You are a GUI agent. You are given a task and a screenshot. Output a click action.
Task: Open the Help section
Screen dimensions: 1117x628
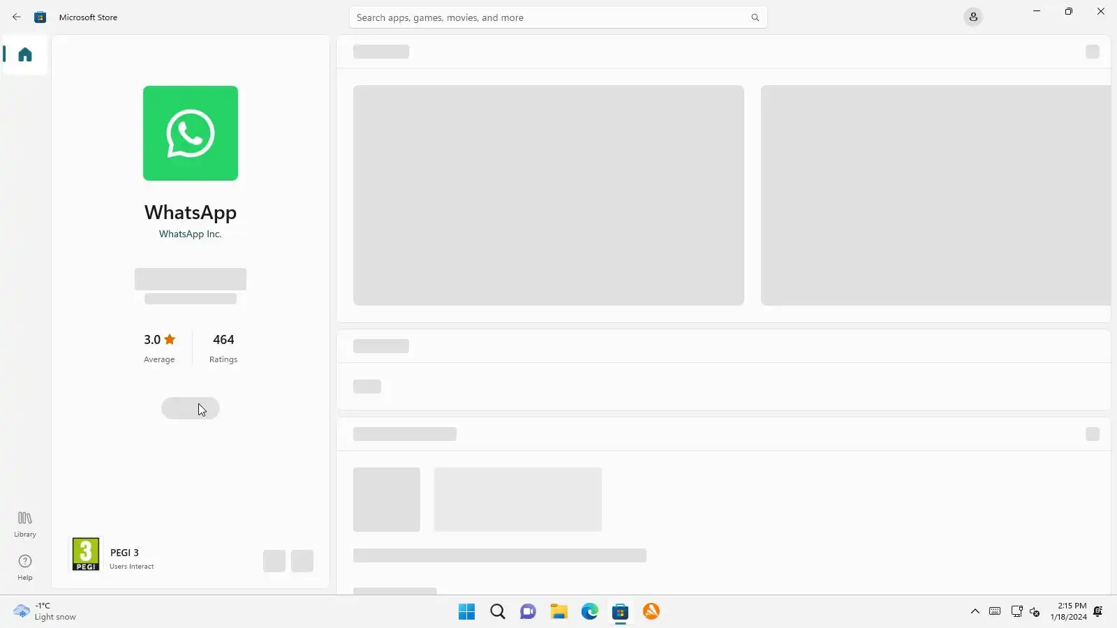tap(25, 567)
